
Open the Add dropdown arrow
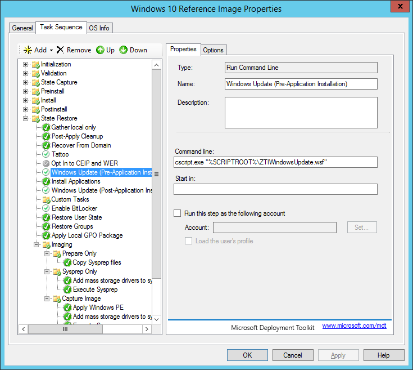click(x=51, y=50)
